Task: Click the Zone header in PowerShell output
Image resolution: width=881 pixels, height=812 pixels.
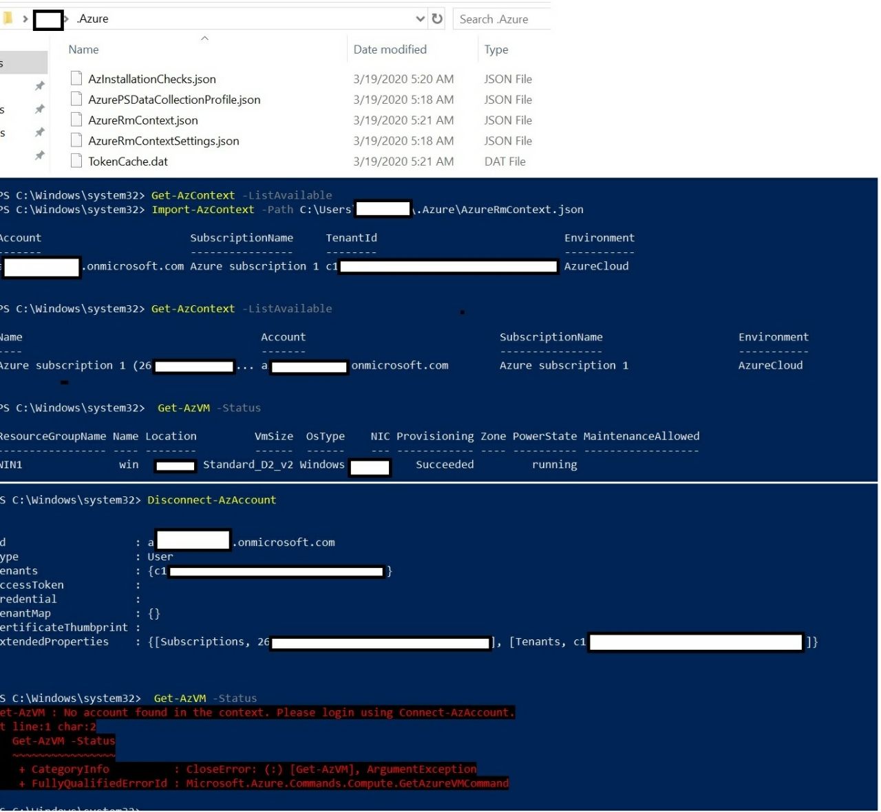Action: click(493, 436)
